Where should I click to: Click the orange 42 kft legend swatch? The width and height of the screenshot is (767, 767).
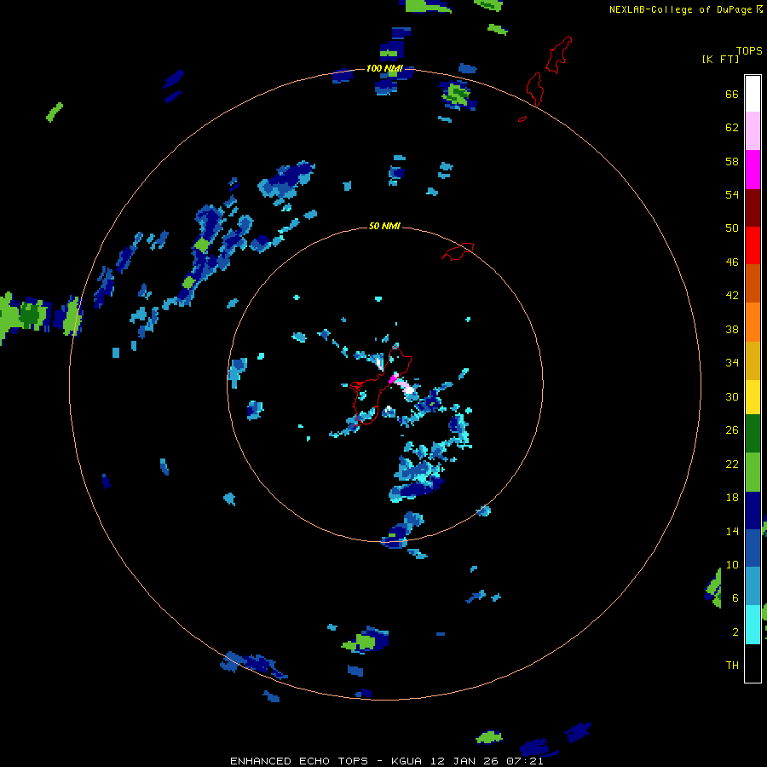pos(753,322)
